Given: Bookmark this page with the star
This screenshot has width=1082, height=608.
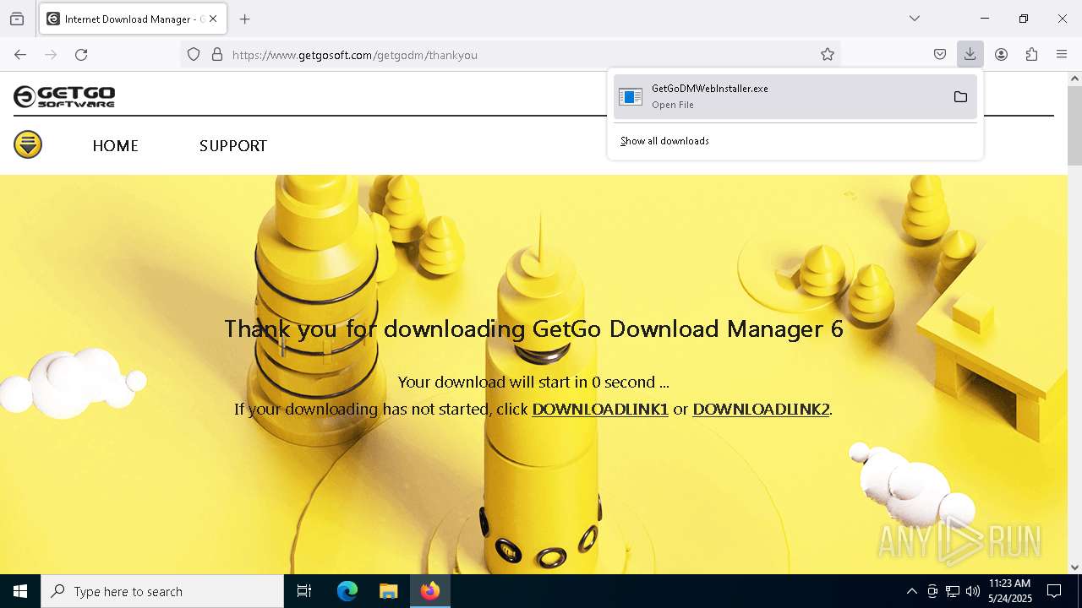Looking at the screenshot, I should tap(828, 55).
